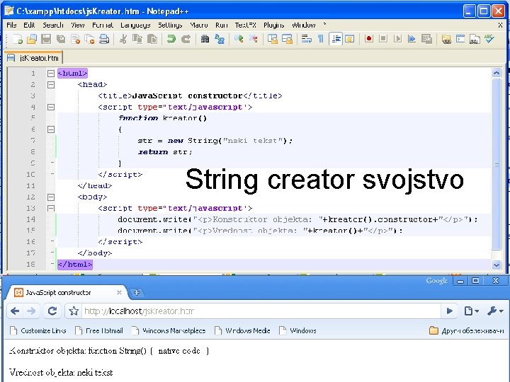Select the jsKreator.htm document tab
The height and width of the screenshot is (382, 510).
point(33,58)
